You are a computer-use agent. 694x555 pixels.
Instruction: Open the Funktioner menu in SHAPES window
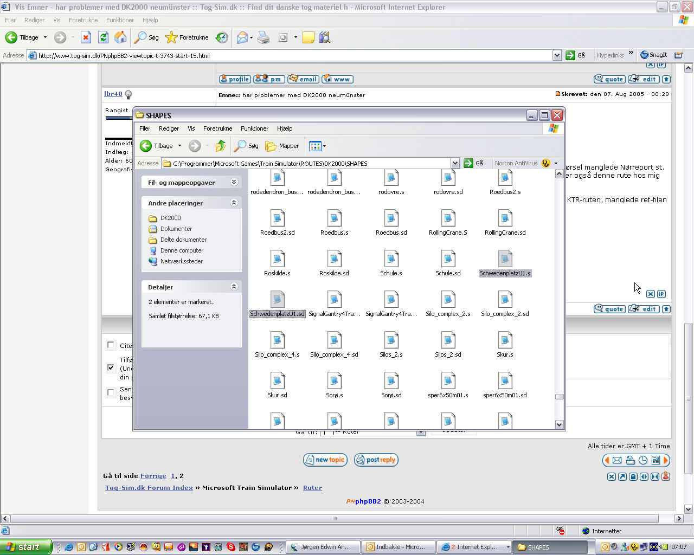(254, 128)
